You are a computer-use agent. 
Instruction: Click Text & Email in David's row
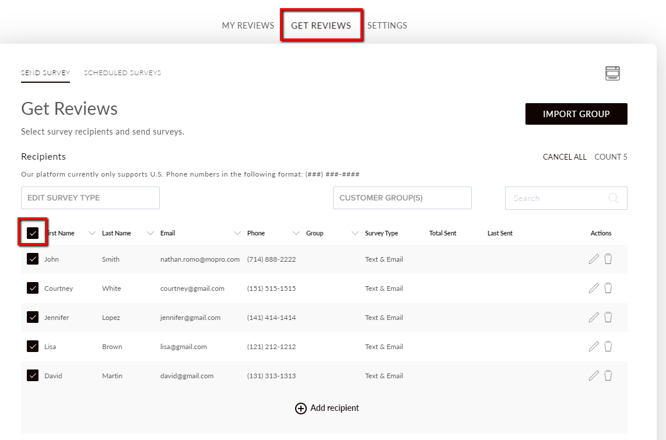pyautogui.click(x=384, y=376)
